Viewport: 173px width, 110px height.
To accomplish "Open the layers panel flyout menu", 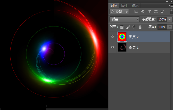I will tap(171, 5).
